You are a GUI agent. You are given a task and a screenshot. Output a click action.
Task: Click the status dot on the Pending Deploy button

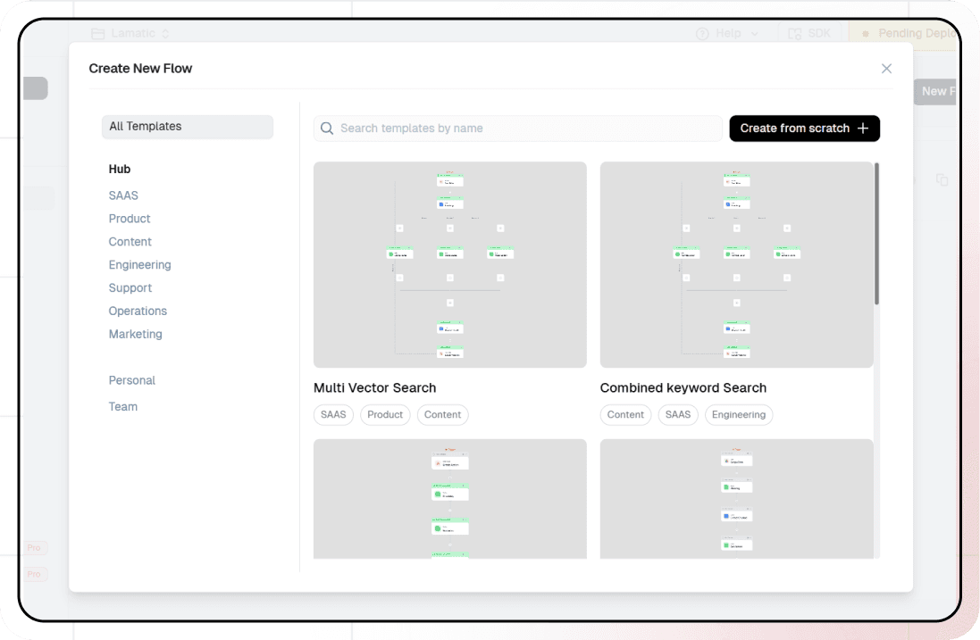point(865,33)
